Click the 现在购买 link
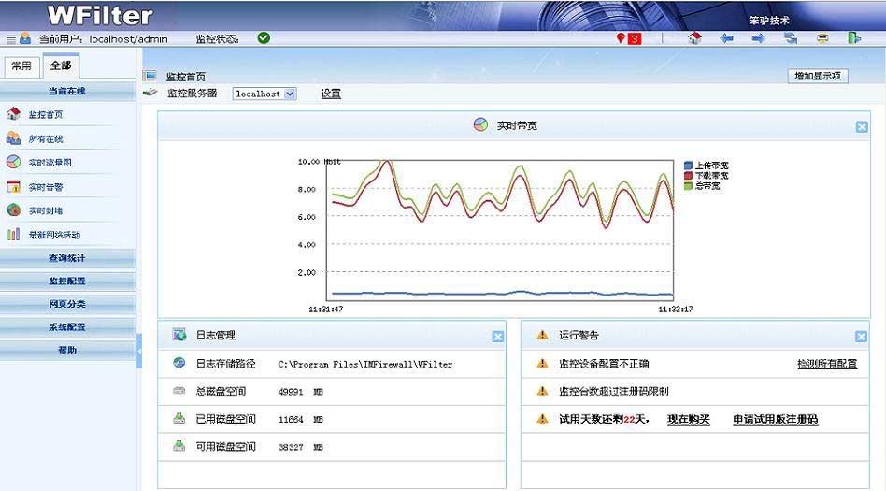The width and height of the screenshot is (886, 491). pyautogui.click(x=688, y=419)
